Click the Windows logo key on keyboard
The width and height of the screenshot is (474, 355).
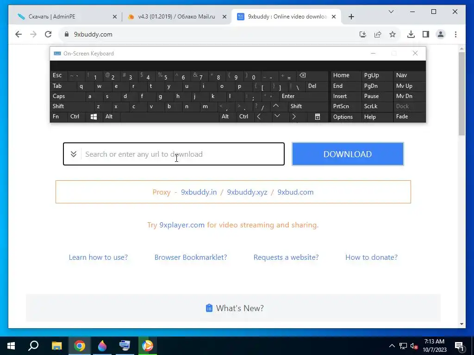[94, 117]
